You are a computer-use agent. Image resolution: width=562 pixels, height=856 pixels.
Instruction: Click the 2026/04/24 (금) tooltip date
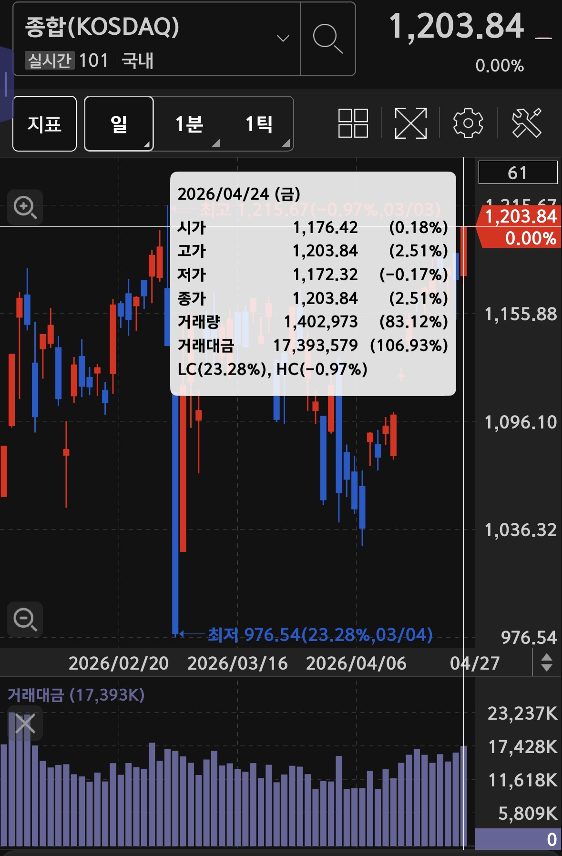[239, 194]
